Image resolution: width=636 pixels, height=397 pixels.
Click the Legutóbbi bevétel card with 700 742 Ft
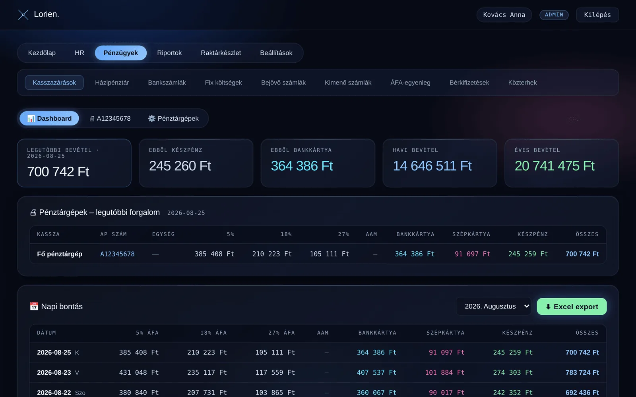coord(74,163)
